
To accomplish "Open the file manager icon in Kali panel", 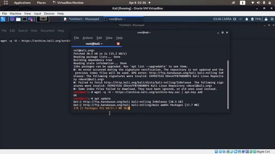I will tap(18, 19).
